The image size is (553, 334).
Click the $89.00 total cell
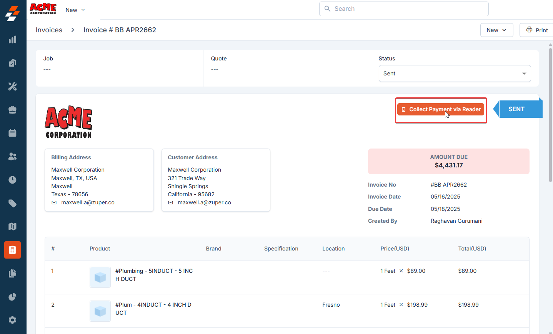[x=467, y=271]
